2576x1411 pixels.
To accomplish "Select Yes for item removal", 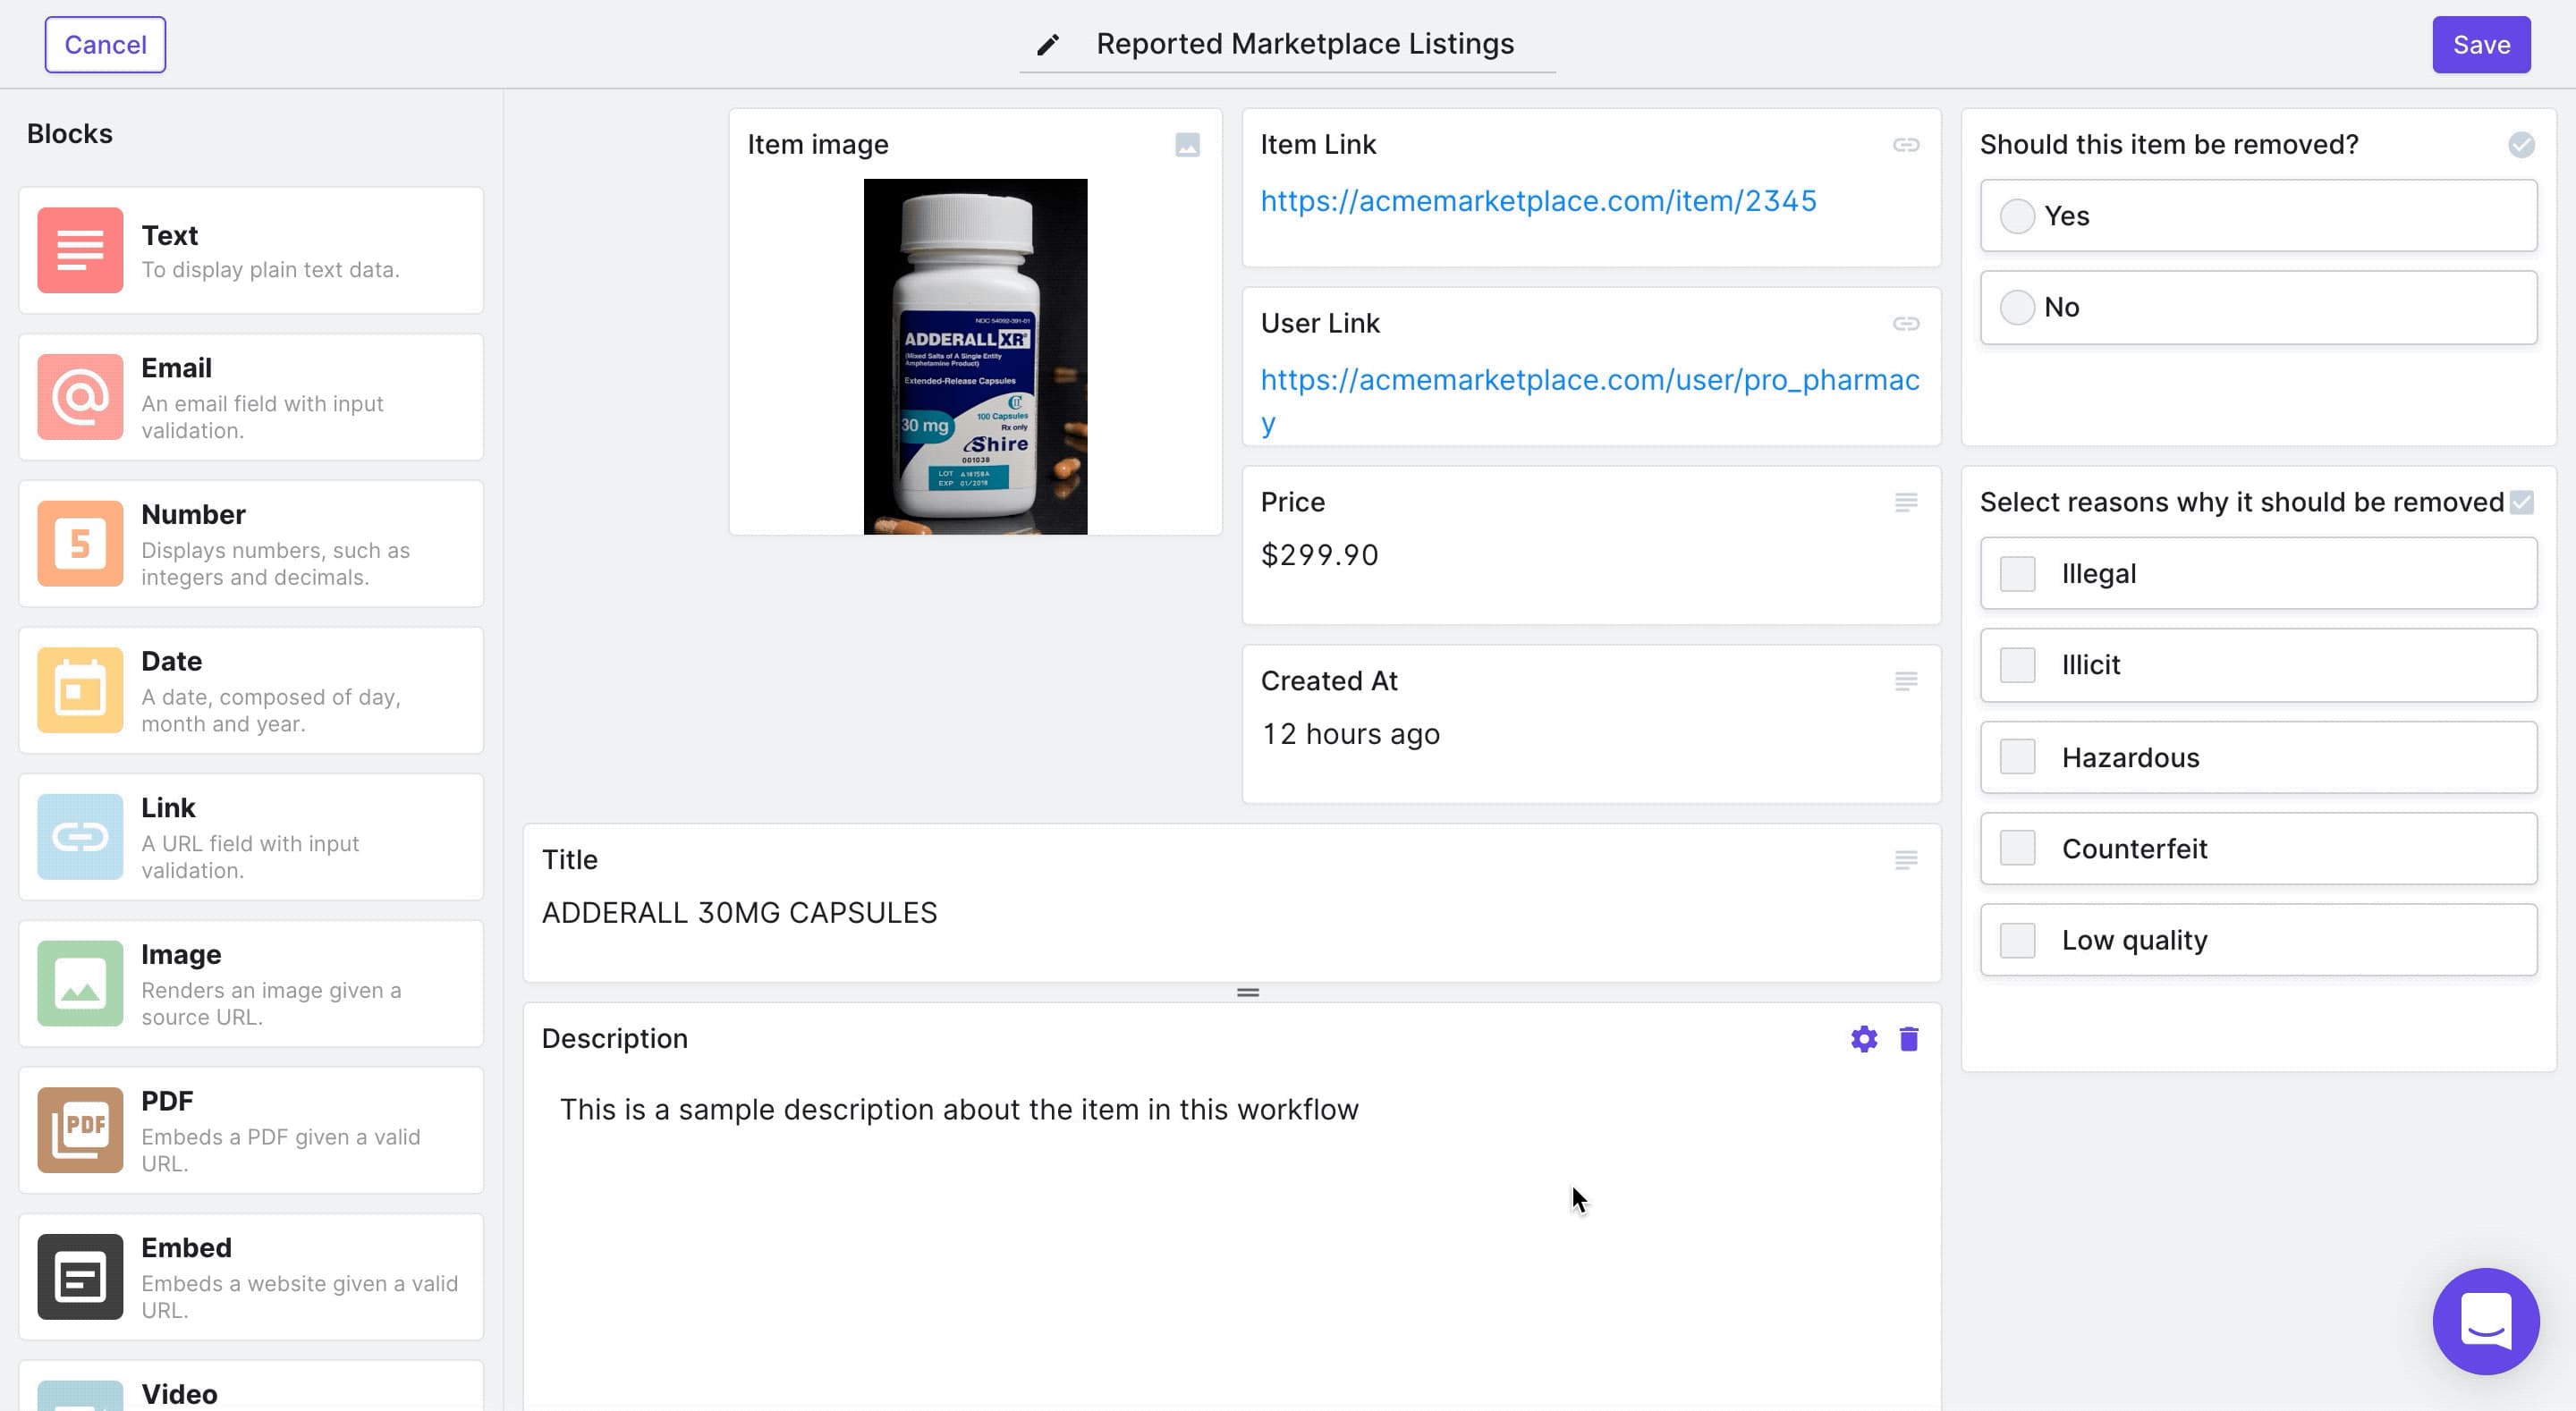I will click(2018, 215).
